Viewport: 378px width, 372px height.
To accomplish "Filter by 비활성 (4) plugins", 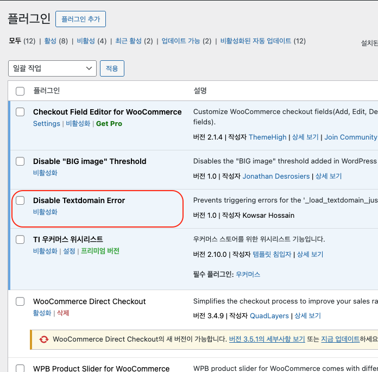I will pos(92,41).
